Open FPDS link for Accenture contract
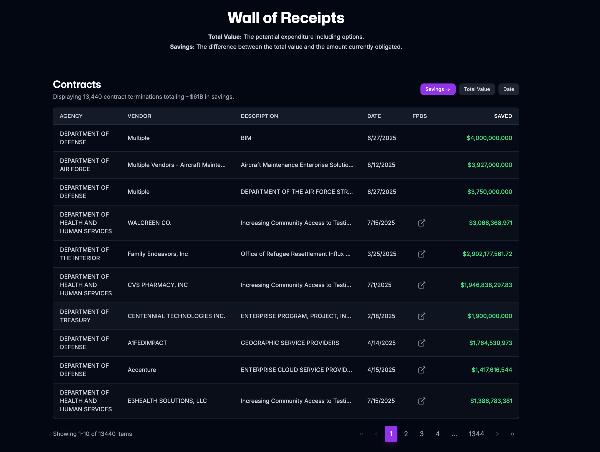Viewport: 600px width, 452px height. (422, 370)
